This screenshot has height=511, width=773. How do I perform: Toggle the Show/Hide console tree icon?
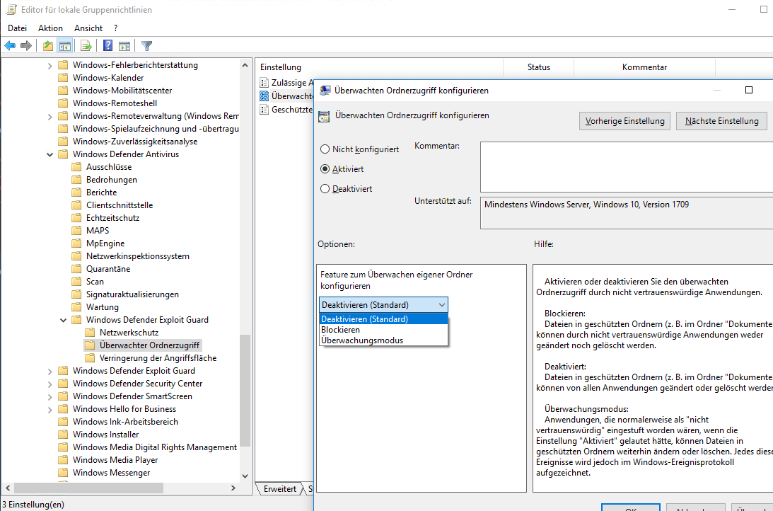pos(64,46)
